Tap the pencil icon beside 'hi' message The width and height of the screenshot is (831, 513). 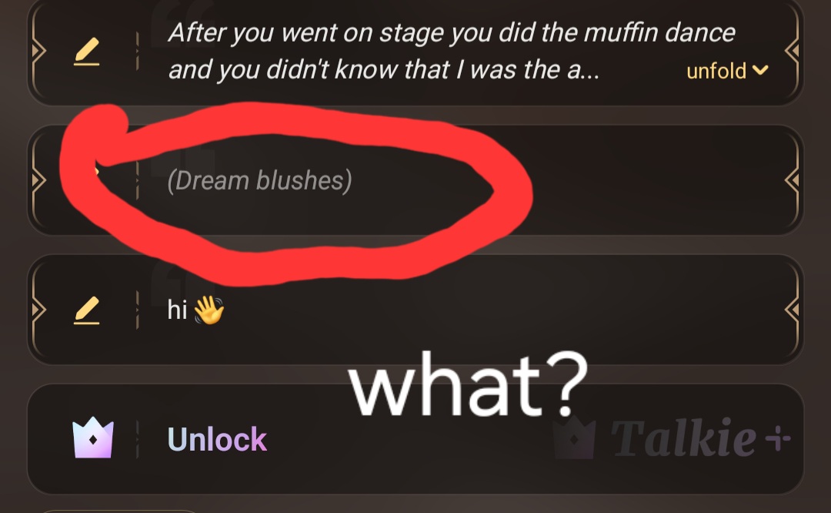pyautogui.click(x=86, y=310)
